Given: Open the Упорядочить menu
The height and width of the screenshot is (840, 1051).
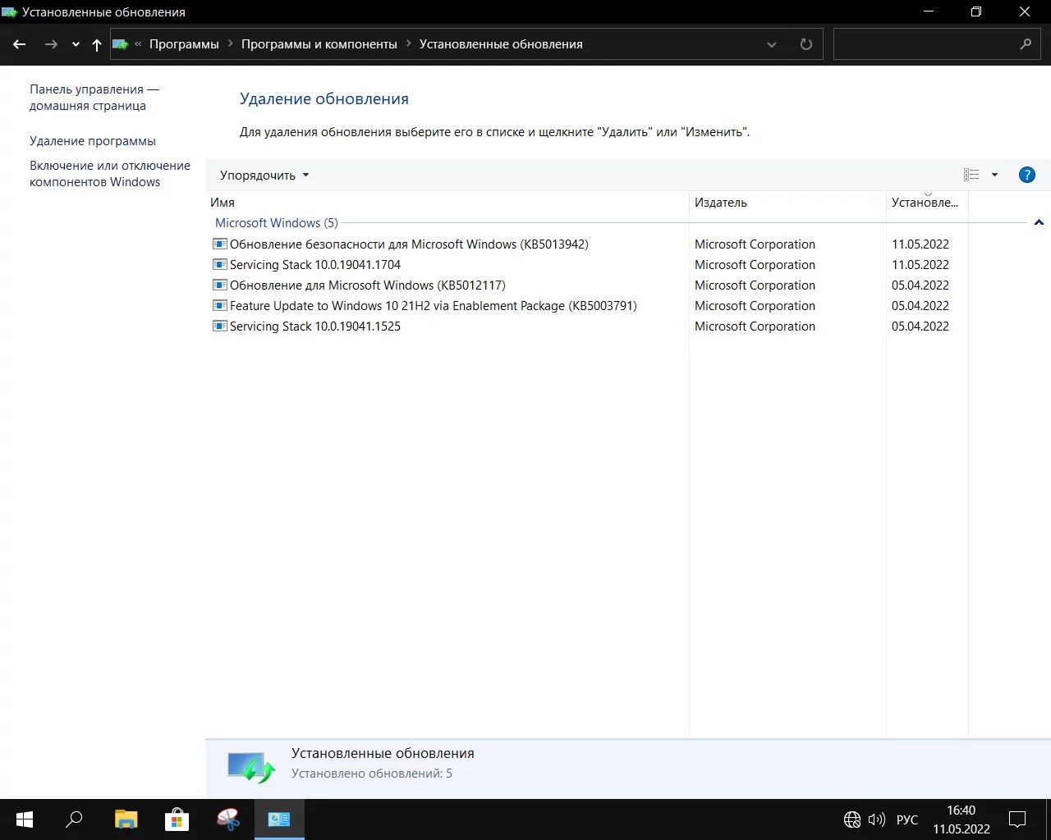Looking at the screenshot, I should 264,176.
